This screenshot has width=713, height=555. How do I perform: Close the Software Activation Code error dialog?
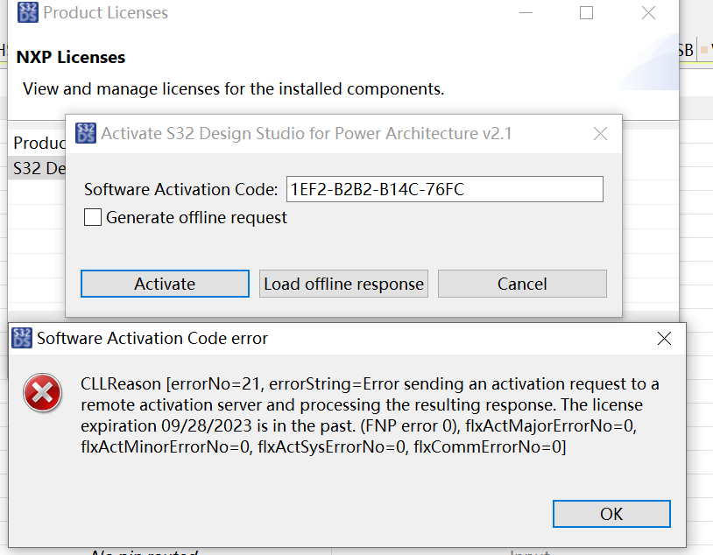click(x=664, y=338)
